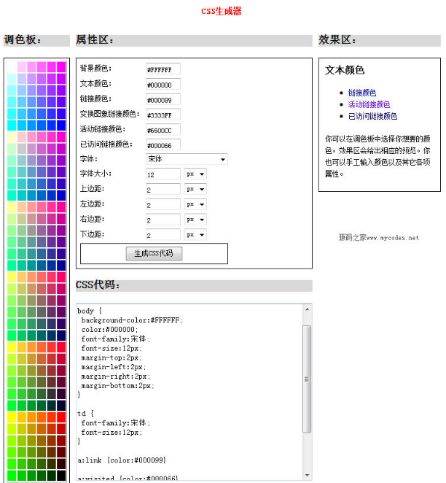The height and width of the screenshot is (483, 446).
Task: Open the 下边距 unit px dropdown
Action: pyautogui.click(x=195, y=235)
